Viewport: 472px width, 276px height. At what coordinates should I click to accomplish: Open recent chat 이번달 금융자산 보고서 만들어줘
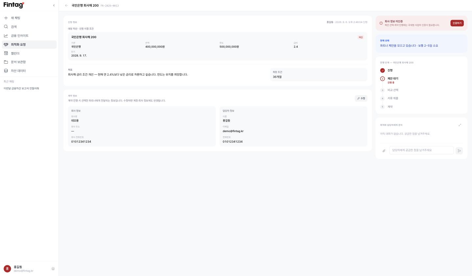coord(21,88)
